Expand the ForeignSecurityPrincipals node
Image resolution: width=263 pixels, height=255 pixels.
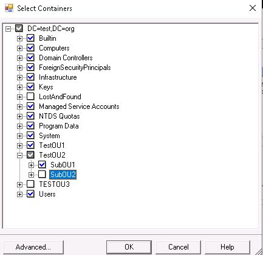(x=19, y=68)
